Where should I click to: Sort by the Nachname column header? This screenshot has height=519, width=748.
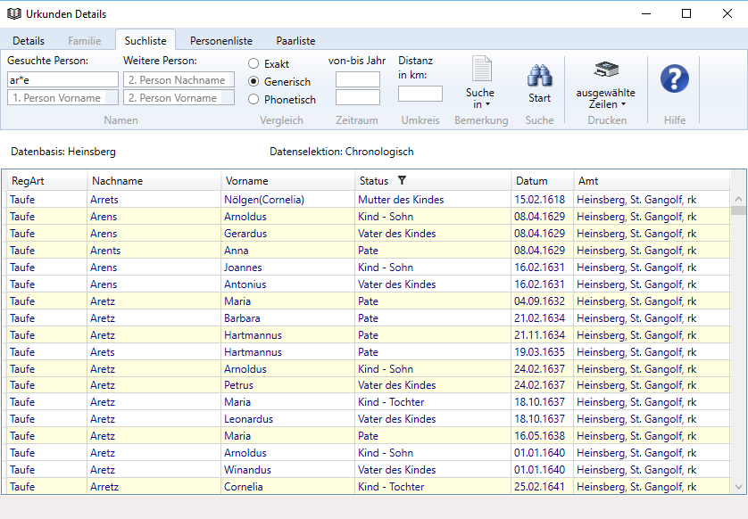(x=116, y=181)
